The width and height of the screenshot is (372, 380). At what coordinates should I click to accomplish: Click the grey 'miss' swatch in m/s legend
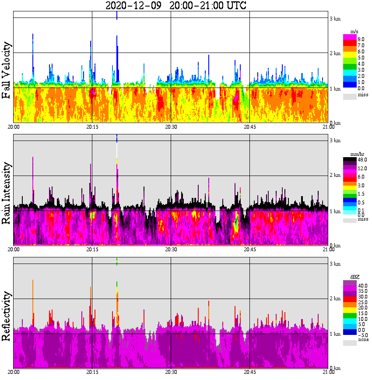[x=350, y=97]
